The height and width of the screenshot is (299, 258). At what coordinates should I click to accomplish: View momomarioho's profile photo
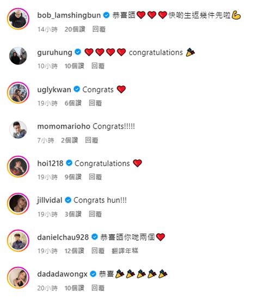(18, 130)
